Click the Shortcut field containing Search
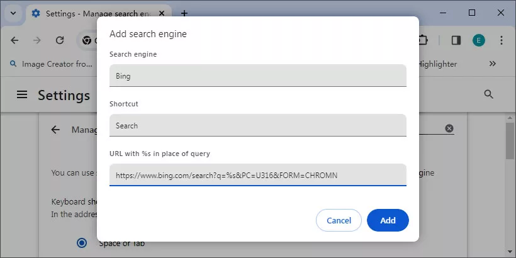 pyautogui.click(x=257, y=125)
